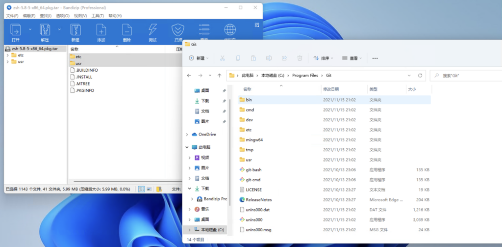This screenshot has height=247, width=502.
Task: Collapse 此电脑 node in Explorer sidebar
Action: (x=187, y=147)
